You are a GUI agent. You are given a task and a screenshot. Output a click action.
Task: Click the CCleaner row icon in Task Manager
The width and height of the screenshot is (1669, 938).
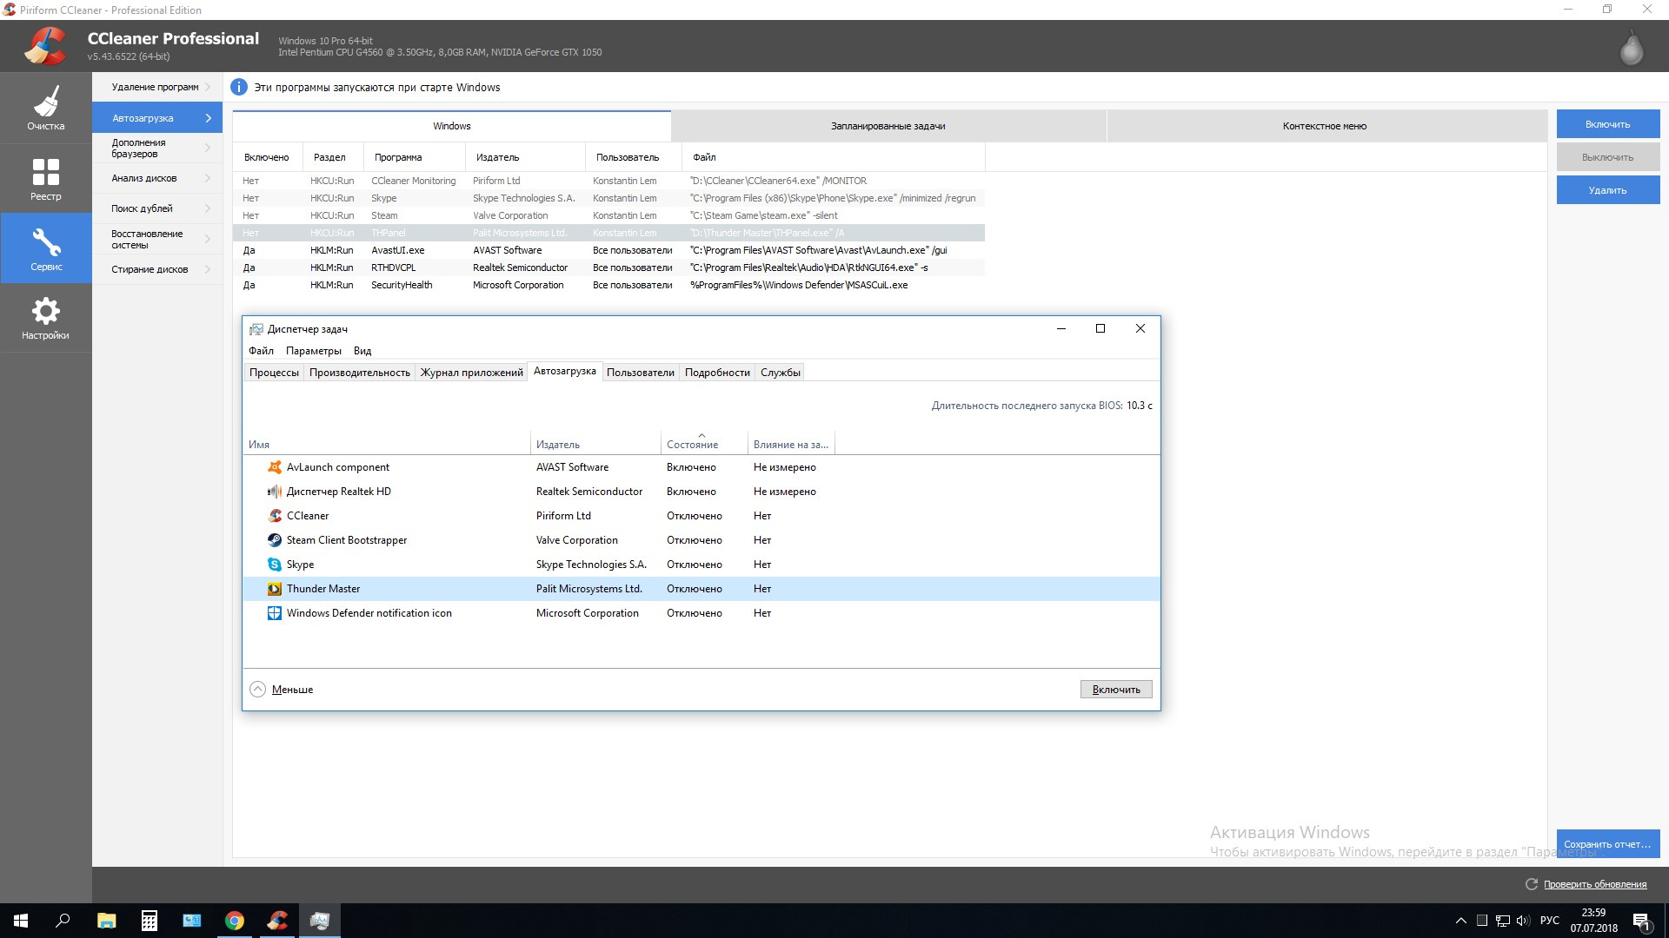(x=275, y=516)
